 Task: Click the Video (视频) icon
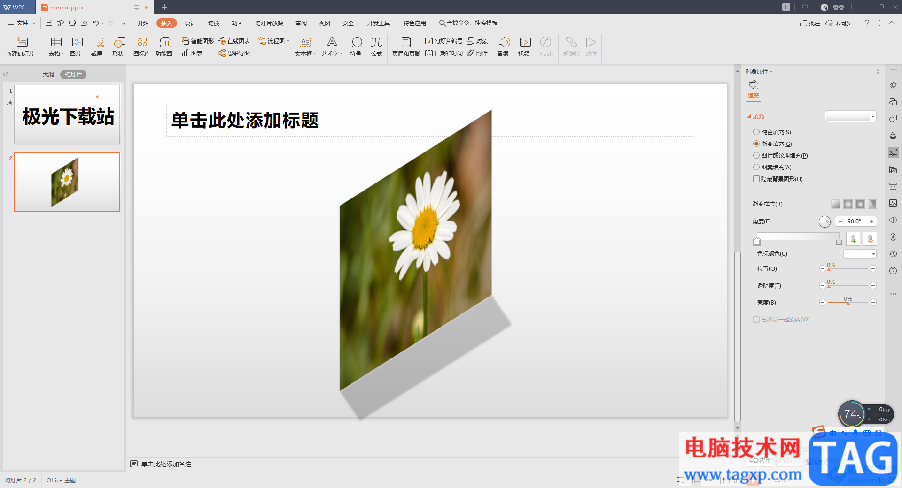tap(525, 43)
